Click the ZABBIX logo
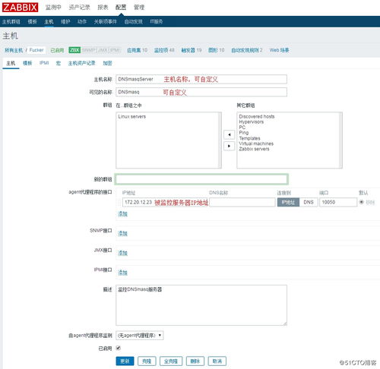 (21, 8)
